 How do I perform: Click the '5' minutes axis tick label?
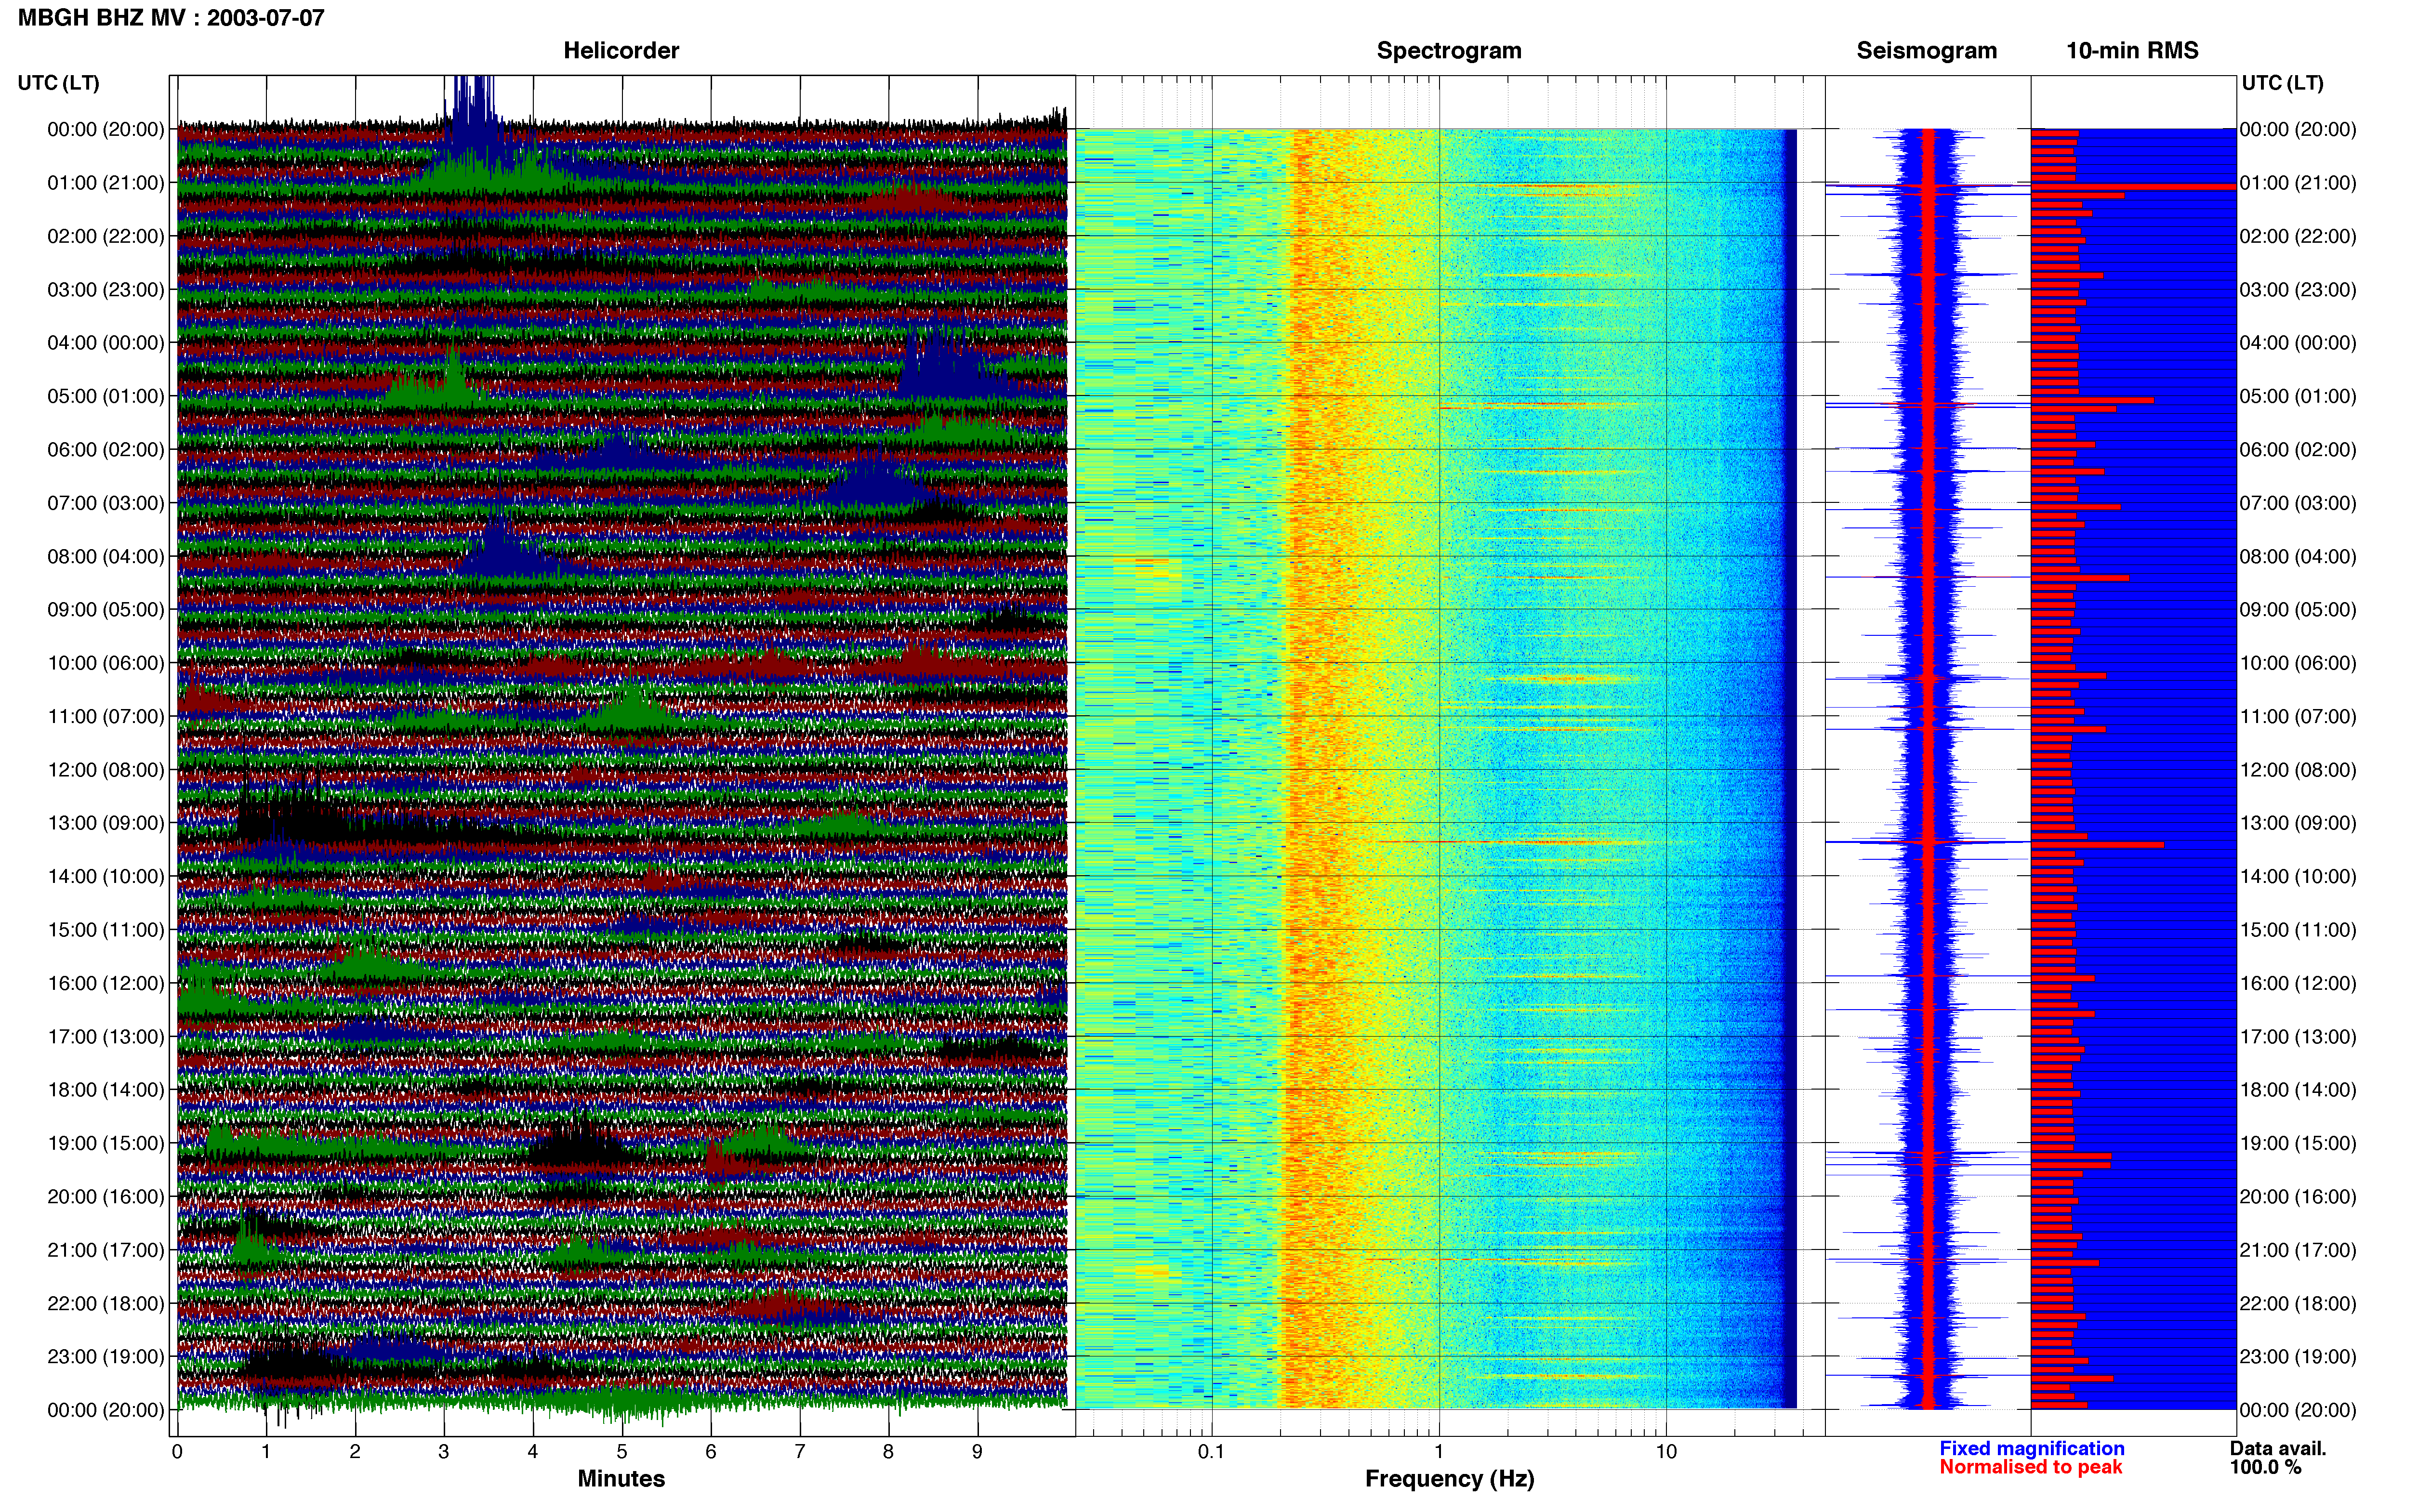[x=622, y=1451]
